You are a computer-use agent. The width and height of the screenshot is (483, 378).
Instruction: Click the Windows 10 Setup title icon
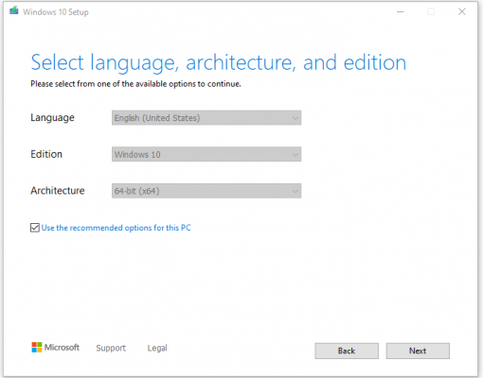coord(14,11)
